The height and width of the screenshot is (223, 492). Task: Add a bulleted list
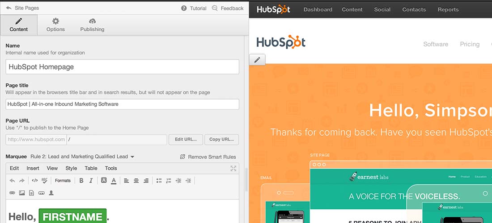[x=159, y=181]
